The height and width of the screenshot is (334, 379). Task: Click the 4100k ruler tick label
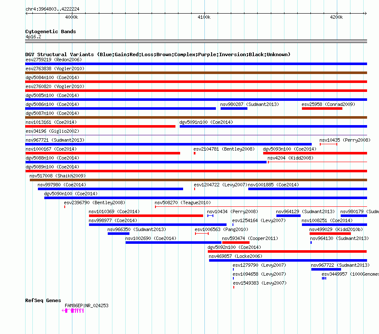(204, 17)
